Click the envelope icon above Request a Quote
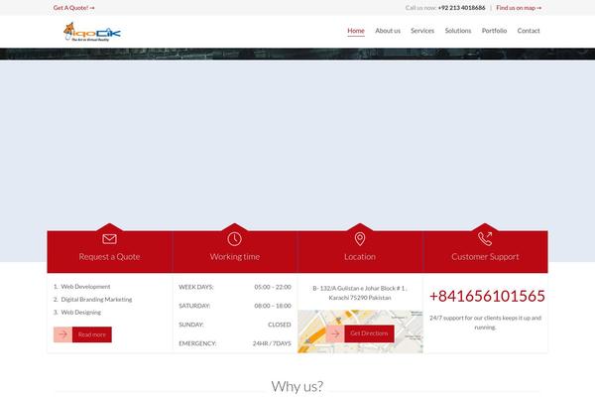 (x=109, y=239)
